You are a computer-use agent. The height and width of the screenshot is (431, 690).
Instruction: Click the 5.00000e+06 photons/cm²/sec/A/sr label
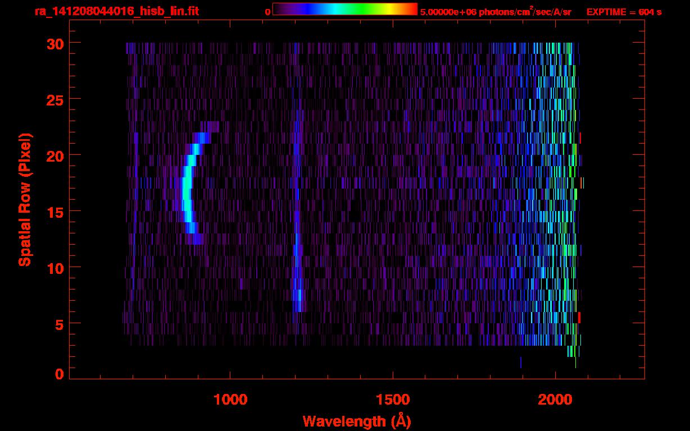[496, 11]
